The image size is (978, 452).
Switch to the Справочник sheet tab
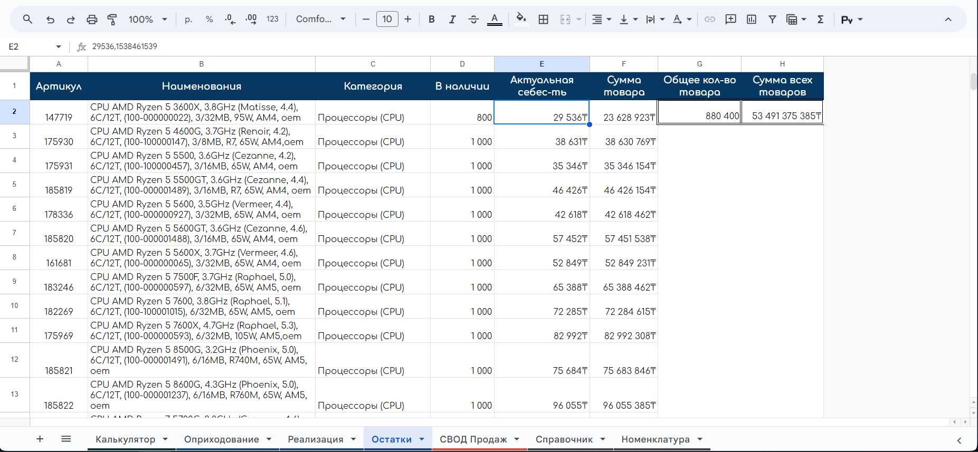[564, 439]
